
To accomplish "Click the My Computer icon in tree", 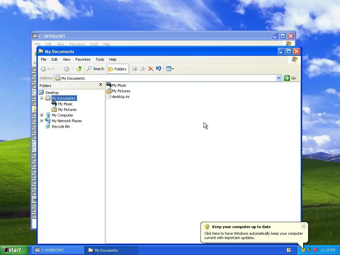I will click(x=48, y=115).
